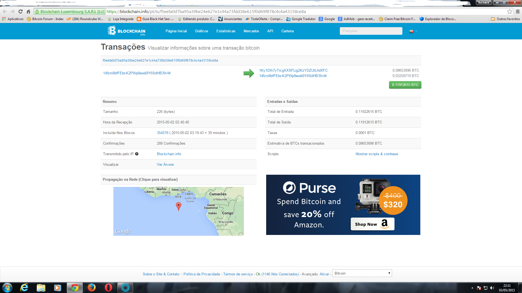Click the Blockchain.info logo
This screenshot has width=522, height=293.
point(126,31)
